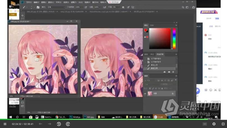This screenshot has width=227, height=128.
Task: Delete current history state trash icon
Action: point(173,72)
